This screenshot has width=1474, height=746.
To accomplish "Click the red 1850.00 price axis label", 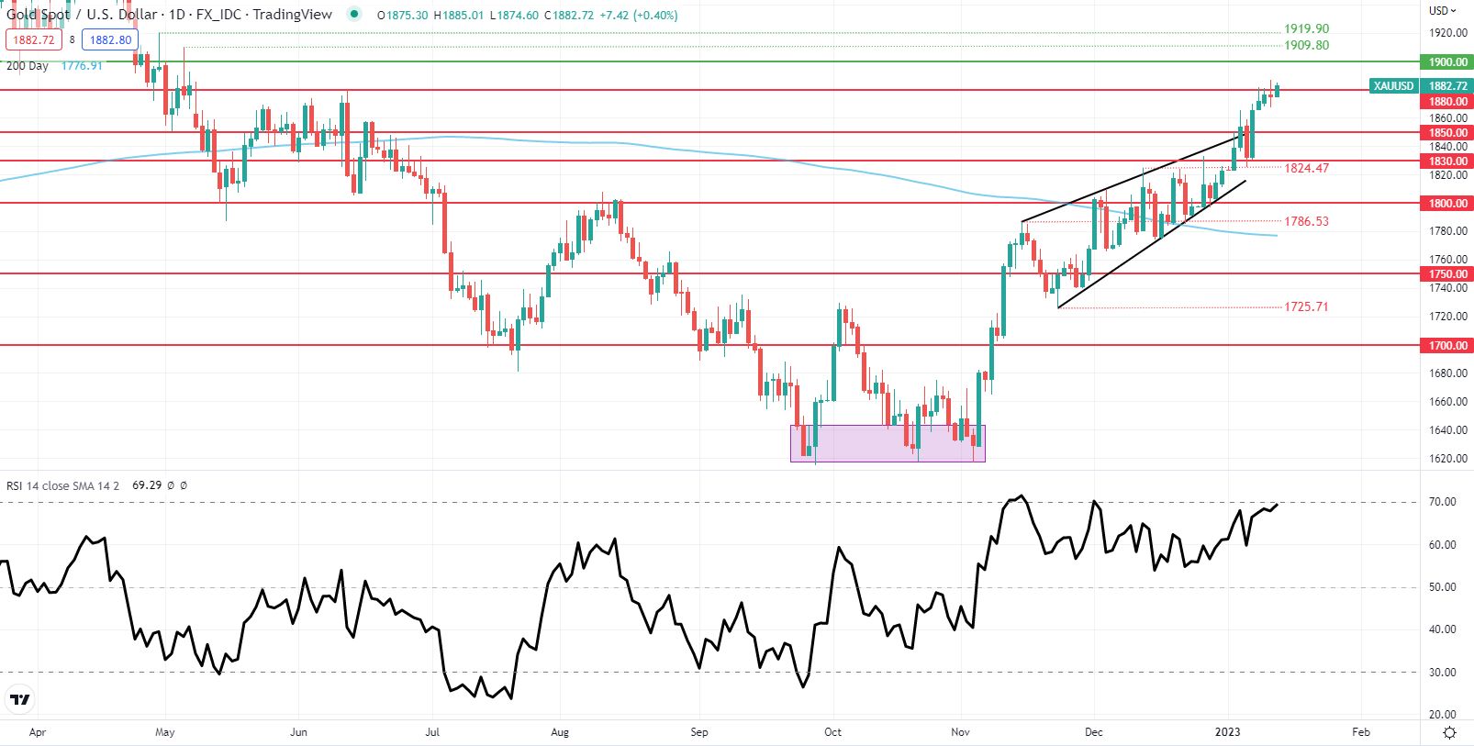I will click(1447, 133).
